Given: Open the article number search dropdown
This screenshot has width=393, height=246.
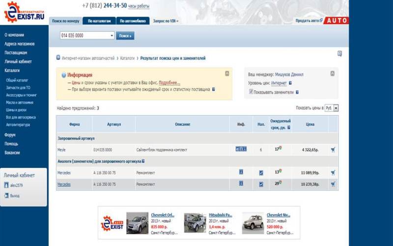Looking at the screenshot, I should pos(112,36).
